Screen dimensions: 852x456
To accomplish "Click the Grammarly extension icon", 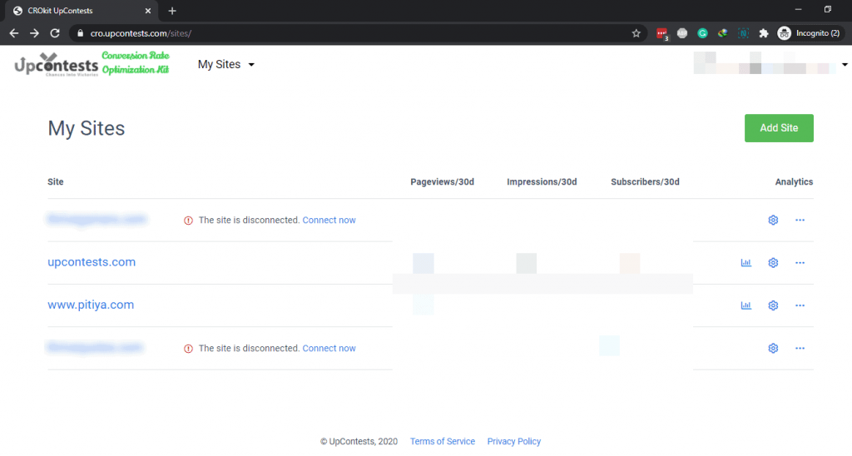I will [702, 33].
